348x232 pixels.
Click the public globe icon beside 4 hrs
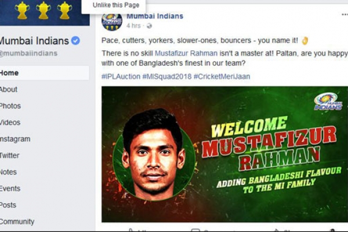[x=149, y=26]
